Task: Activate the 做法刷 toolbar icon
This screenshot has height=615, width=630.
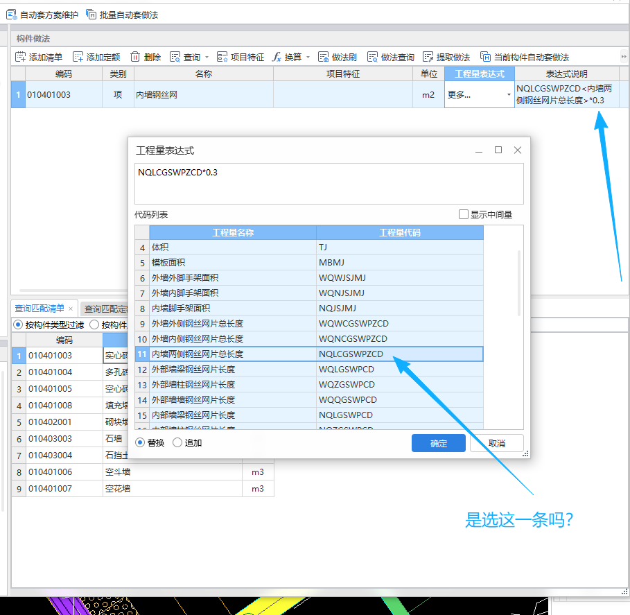Action: 323,57
